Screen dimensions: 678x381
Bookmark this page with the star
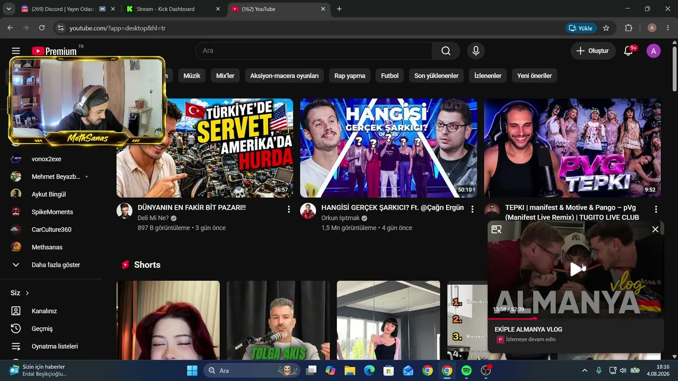point(606,28)
